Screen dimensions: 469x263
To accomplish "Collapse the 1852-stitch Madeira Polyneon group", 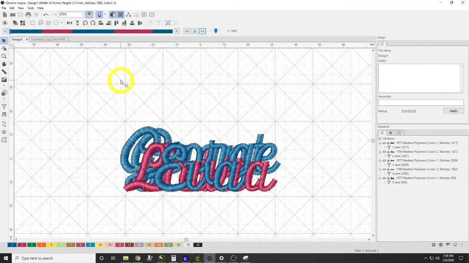I will pos(380,169).
